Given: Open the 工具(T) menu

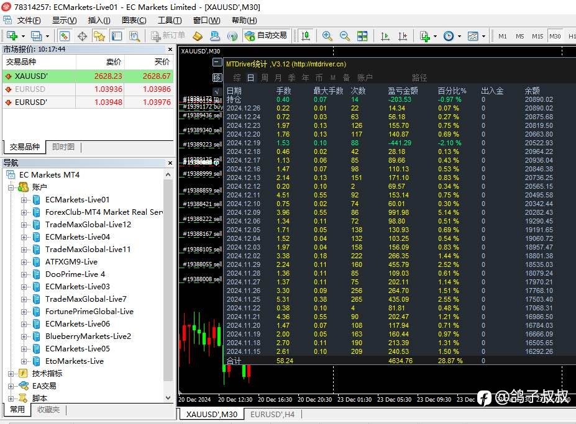Looking at the screenshot, I should [170, 20].
